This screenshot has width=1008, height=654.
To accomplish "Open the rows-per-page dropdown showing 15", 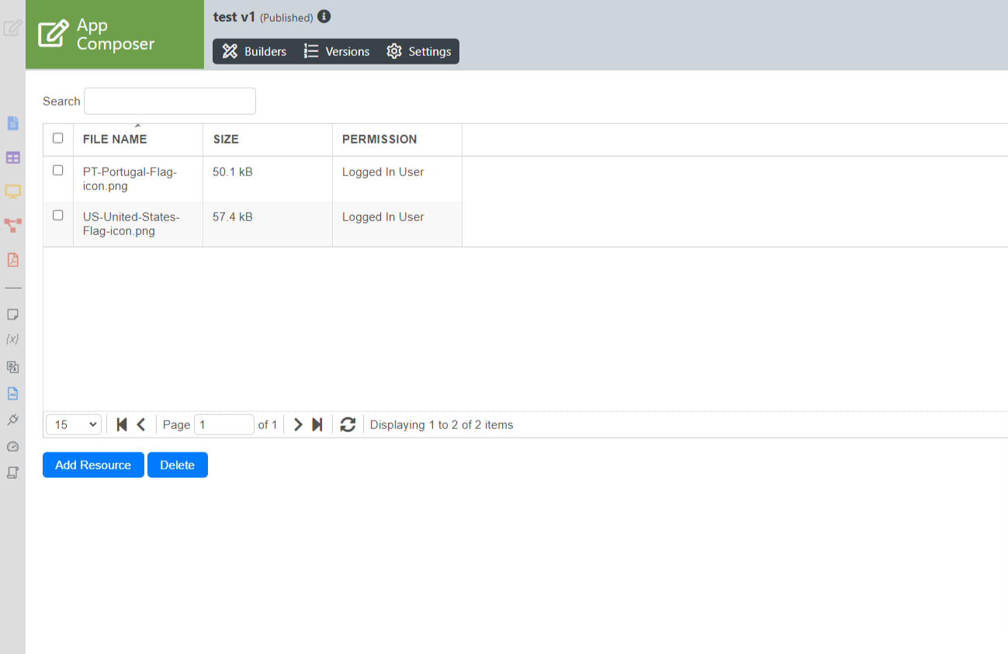I will pyautogui.click(x=74, y=424).
